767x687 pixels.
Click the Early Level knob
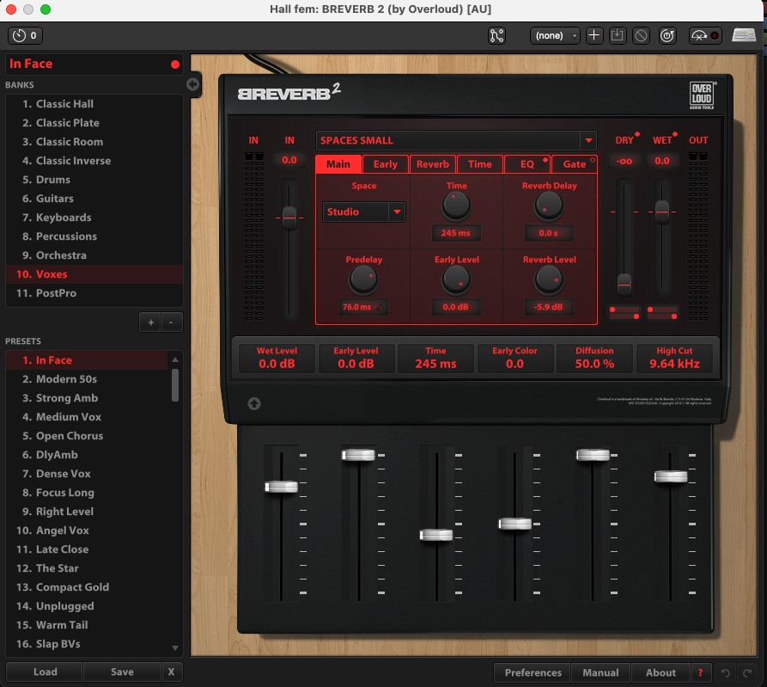pos(456,280)
